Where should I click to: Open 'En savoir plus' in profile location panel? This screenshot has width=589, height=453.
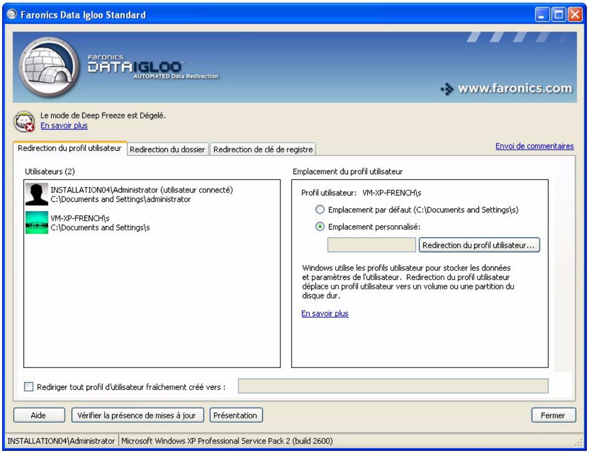[325, 313]
